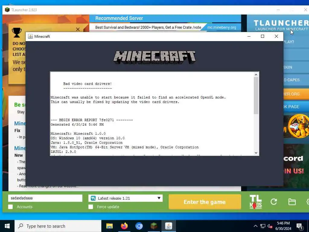Click the CAPES sidebar button in TLauncher
Image resolution: width=309 pixels, height=232 pixels.
(296, 80)
